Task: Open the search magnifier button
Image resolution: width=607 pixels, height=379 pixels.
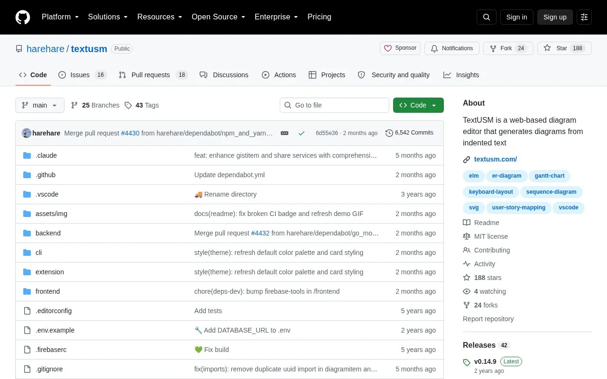Action: click(x=487, y=17)
